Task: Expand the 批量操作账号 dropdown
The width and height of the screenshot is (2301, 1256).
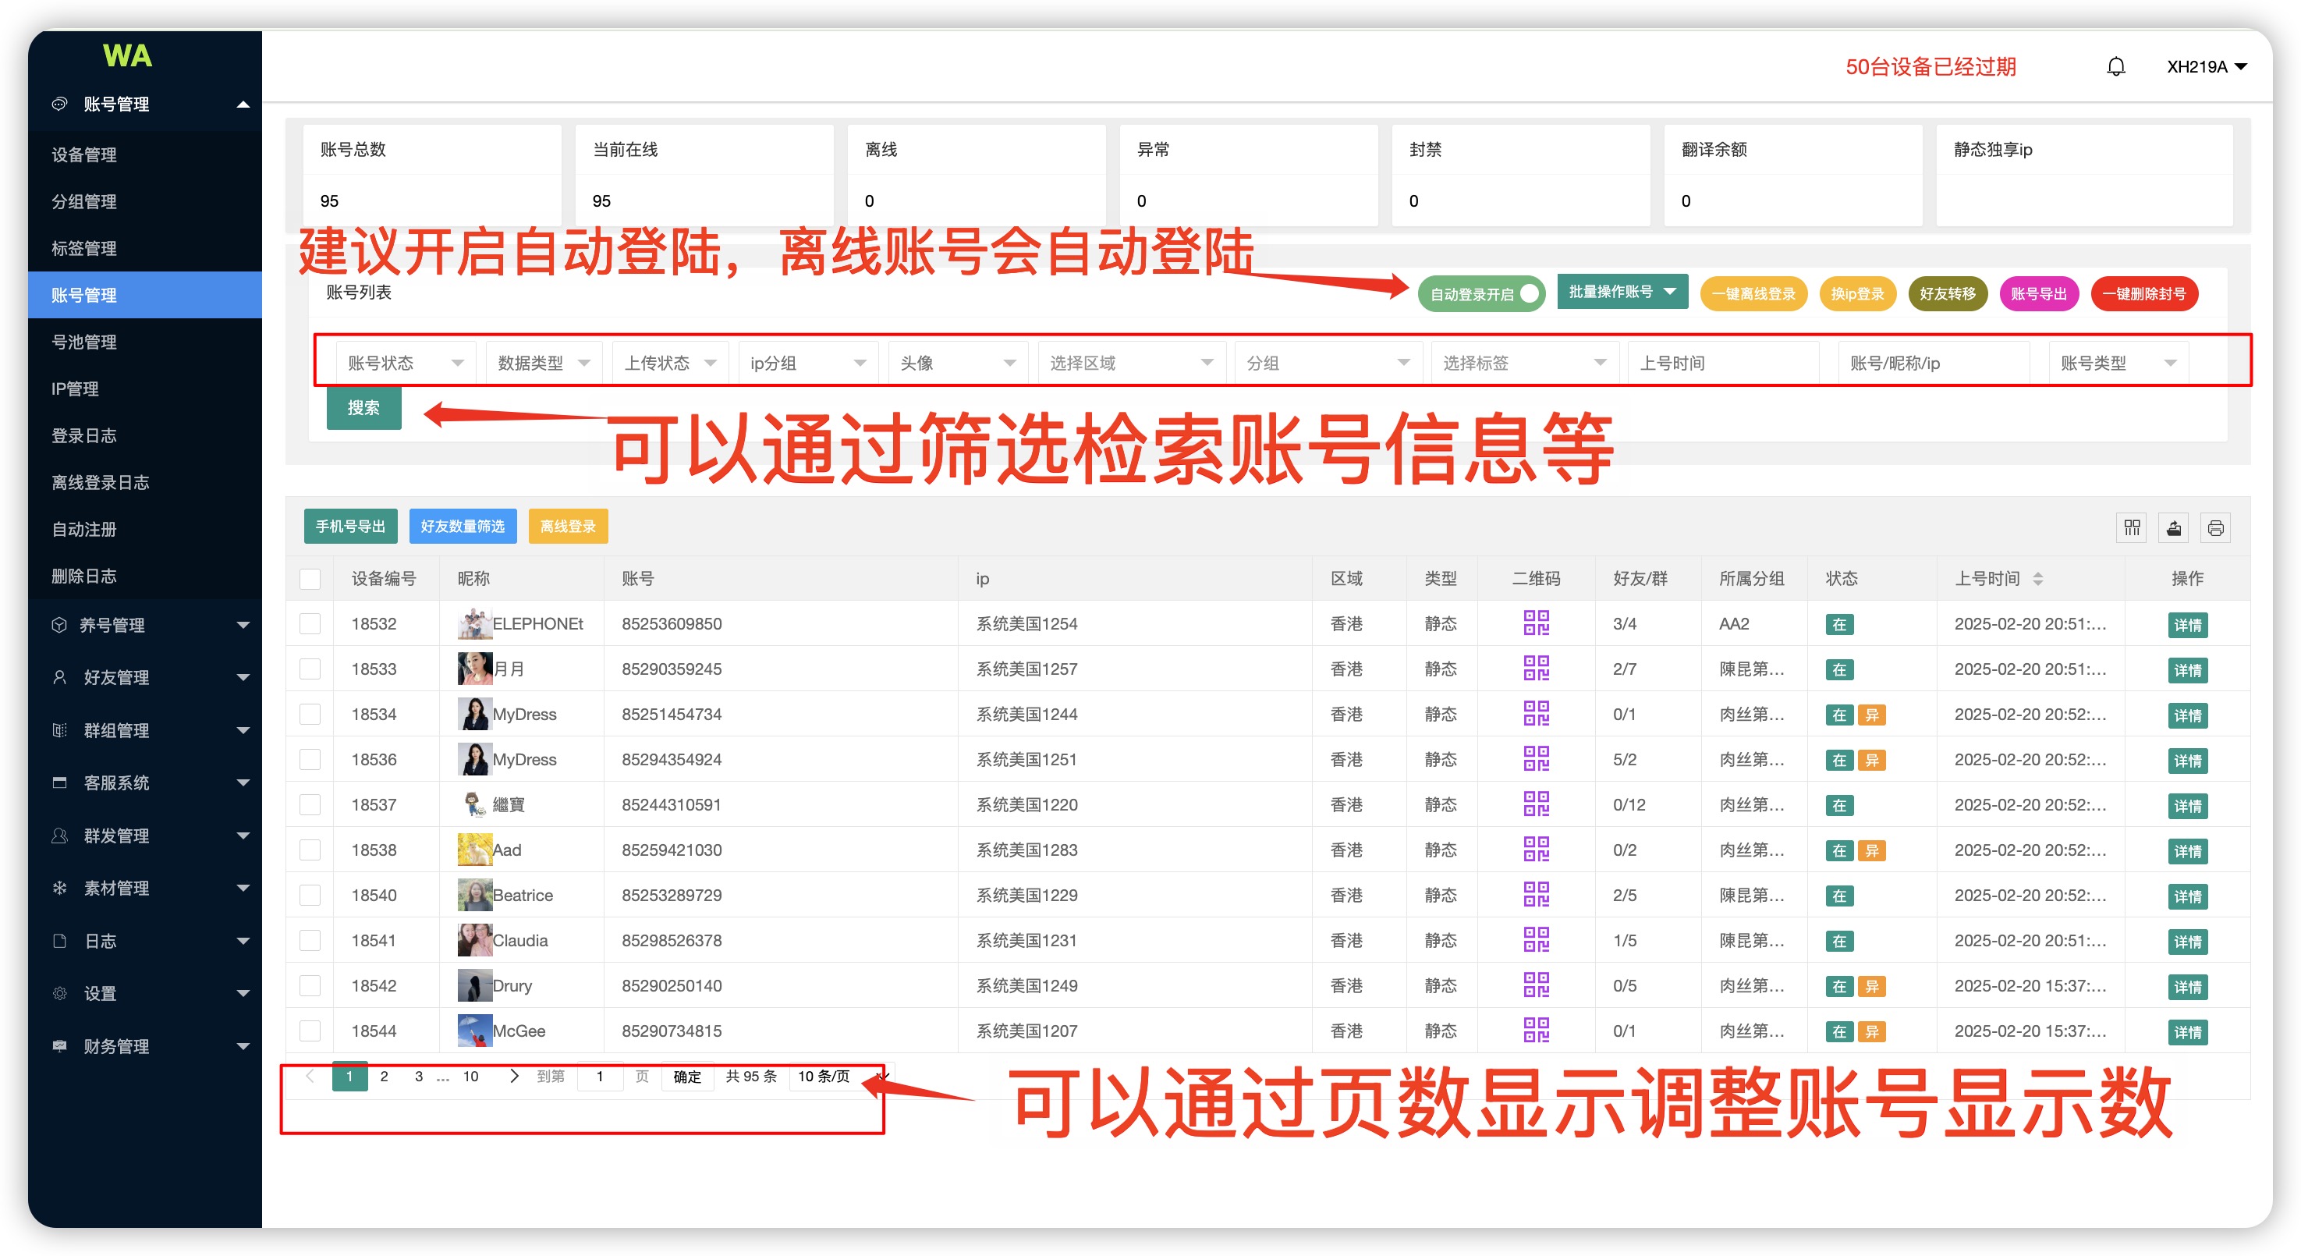Action: (x=1622, y=292)
